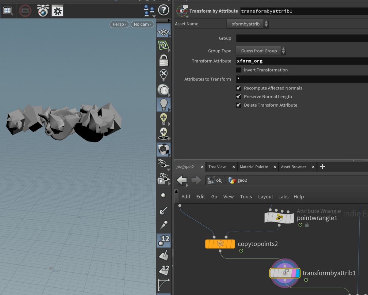Select the headlight lighting icon
Viewport: 368px width, 295px height.
click(163, 90)
